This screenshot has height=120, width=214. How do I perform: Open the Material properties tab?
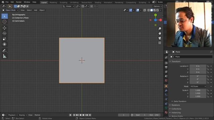166,112
